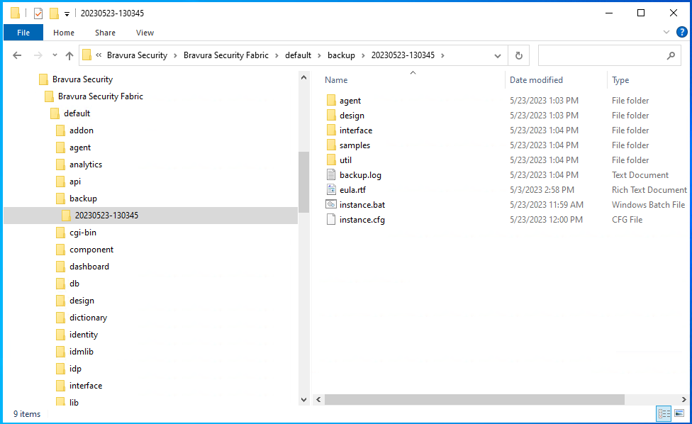
Task: Click the Help question mark icon
Action: 681,32
